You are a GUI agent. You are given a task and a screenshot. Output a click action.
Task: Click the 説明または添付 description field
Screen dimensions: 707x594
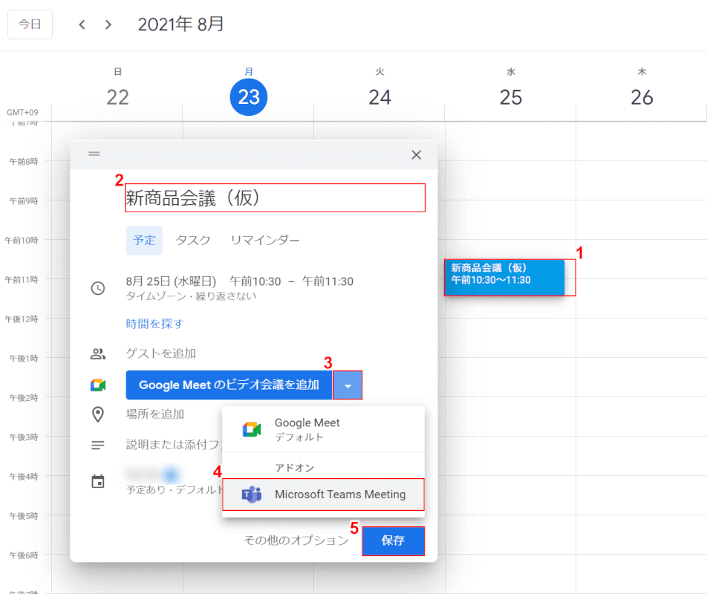pyautogui.click(x=174, y=445)
